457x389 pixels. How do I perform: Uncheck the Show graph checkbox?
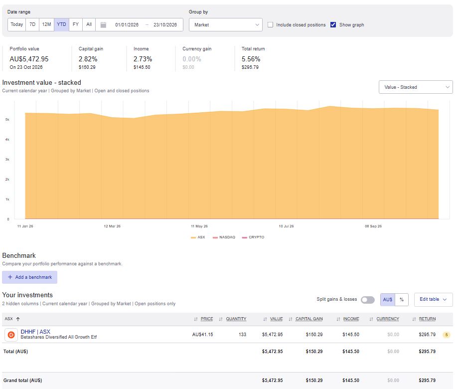pos(333,25)
